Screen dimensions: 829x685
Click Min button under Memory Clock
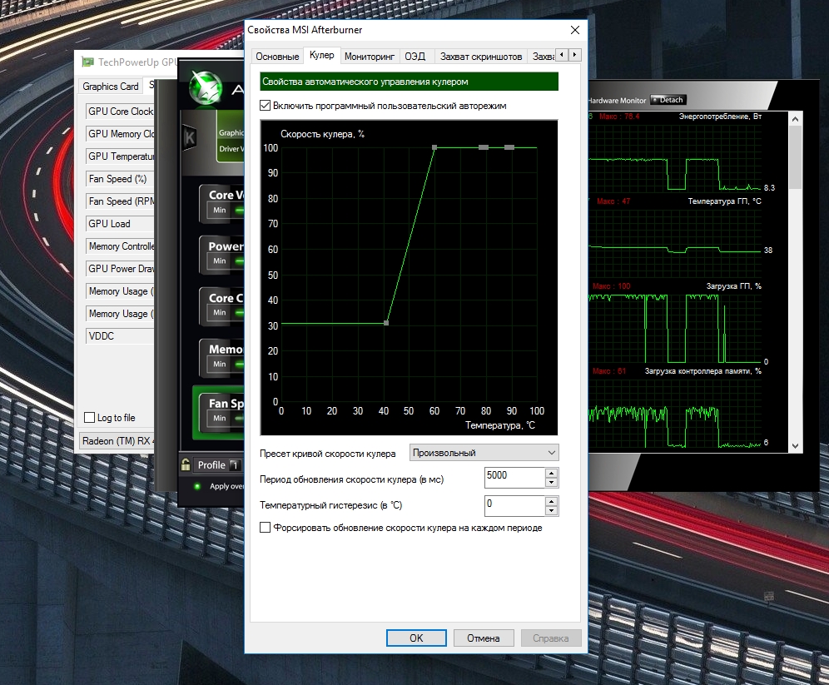[220, 365]
